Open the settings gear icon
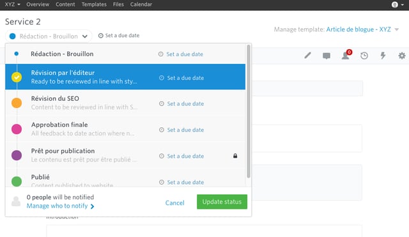409x237 pixels. coord(402,56)
